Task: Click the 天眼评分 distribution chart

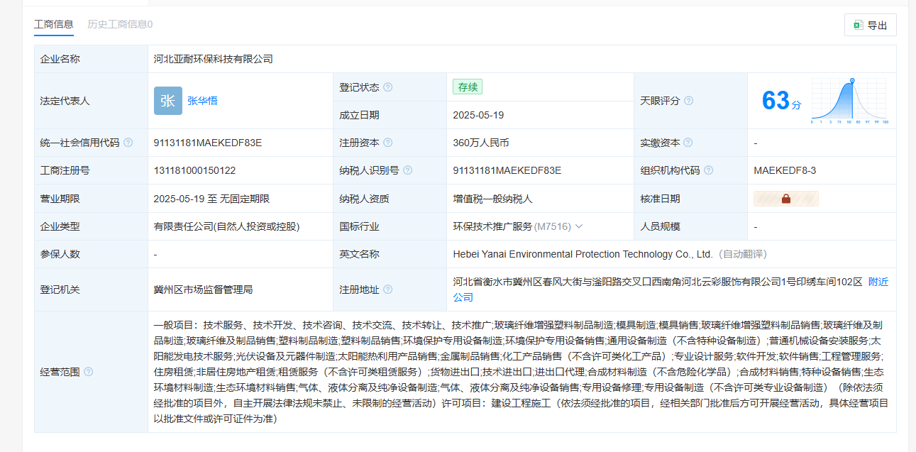Action: (x=850, y=101)
